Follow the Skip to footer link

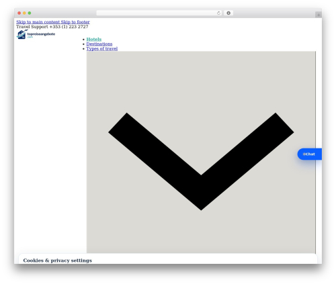click(x=75, y=22)
